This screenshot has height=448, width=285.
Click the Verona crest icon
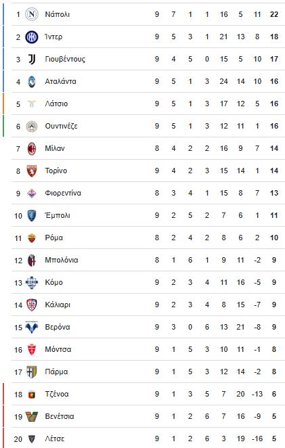32,327
